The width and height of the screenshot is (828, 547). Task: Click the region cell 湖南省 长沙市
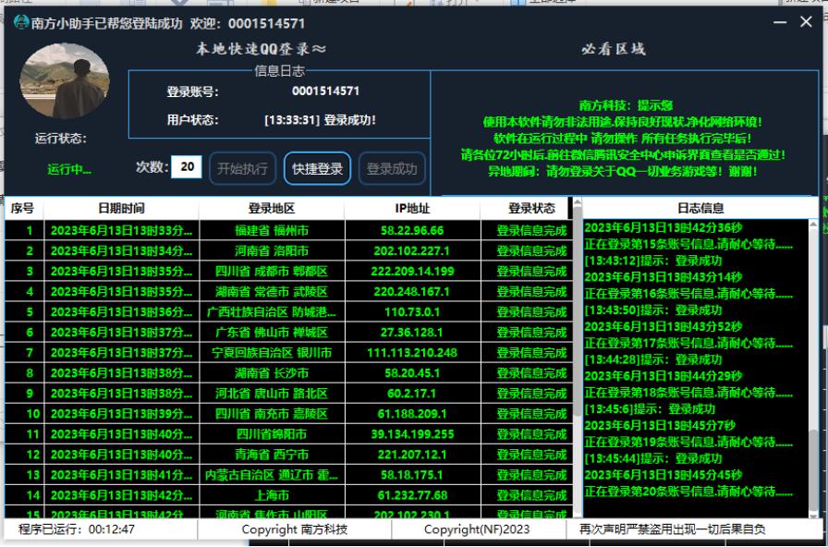(272, 373)
